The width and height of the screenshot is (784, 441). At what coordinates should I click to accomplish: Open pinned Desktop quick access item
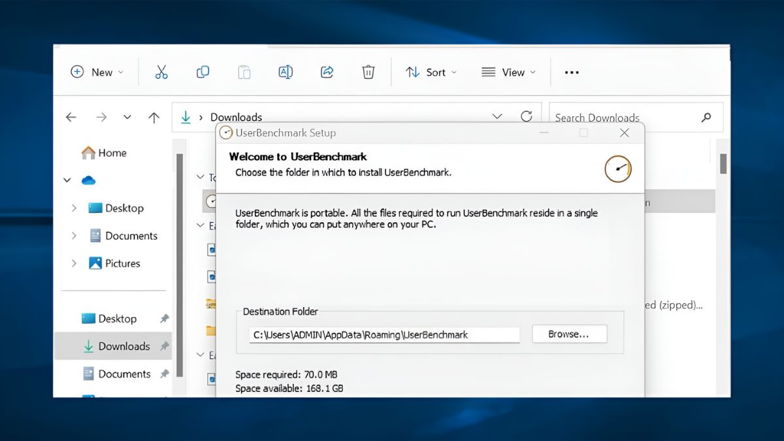tap(109, 319)
